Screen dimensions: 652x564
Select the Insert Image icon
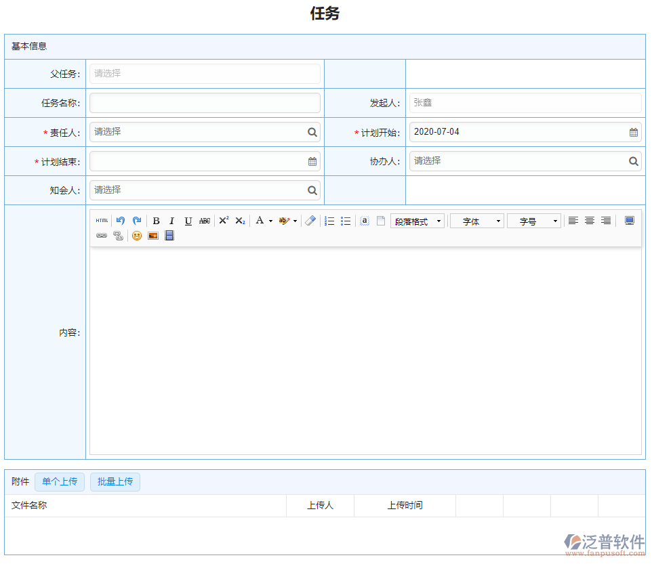point(152,236)
